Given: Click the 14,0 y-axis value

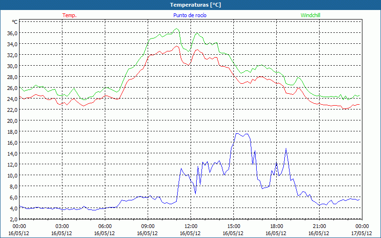Looking at the screenshot, I should 12,153.
